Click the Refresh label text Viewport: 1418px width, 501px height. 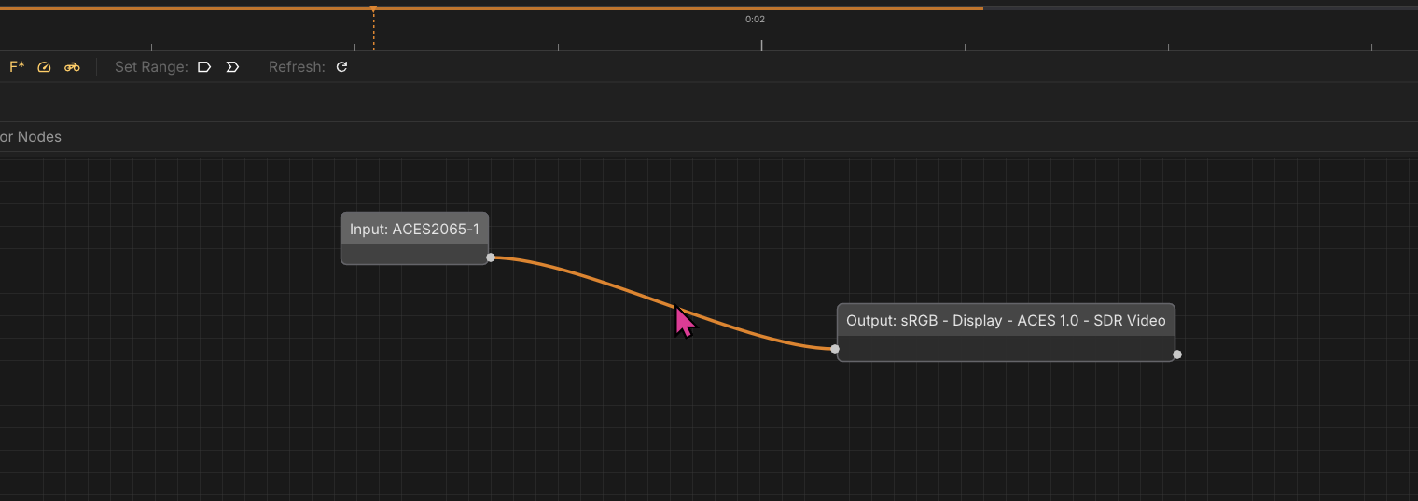pos(297,67)
